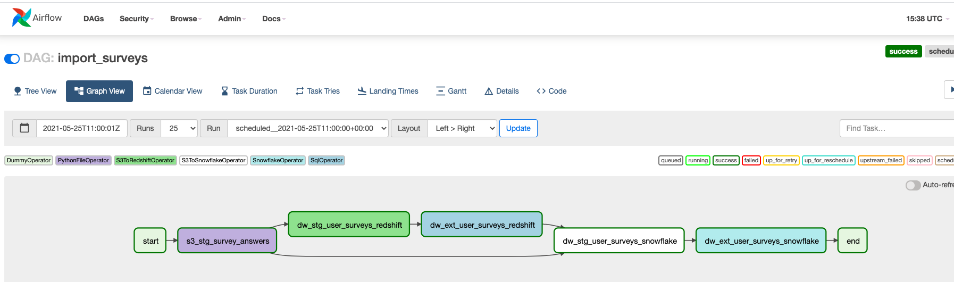Image resolution: width=954 pixels, height=282 pixels.
Task: Click the Tree View icon
Action: (x=18, y=91)
